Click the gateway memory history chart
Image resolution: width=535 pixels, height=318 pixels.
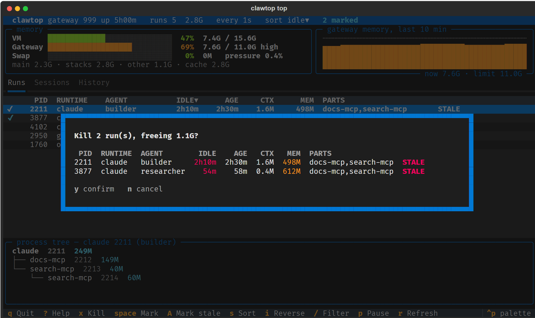point(424,54)
